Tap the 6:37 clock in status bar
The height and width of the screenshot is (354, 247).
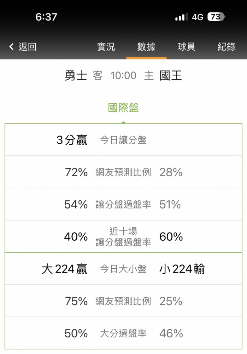[x=46, y=17]
